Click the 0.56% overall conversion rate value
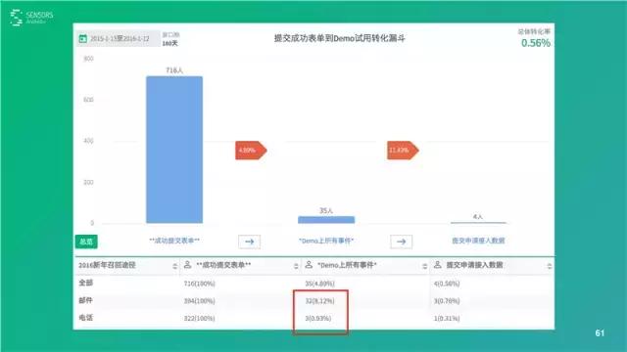This screenshot has height=352, width=627. point(536,43)
